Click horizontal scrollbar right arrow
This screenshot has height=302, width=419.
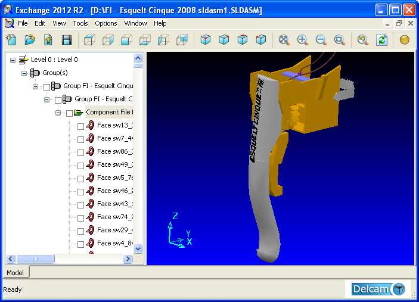point(128,259)
